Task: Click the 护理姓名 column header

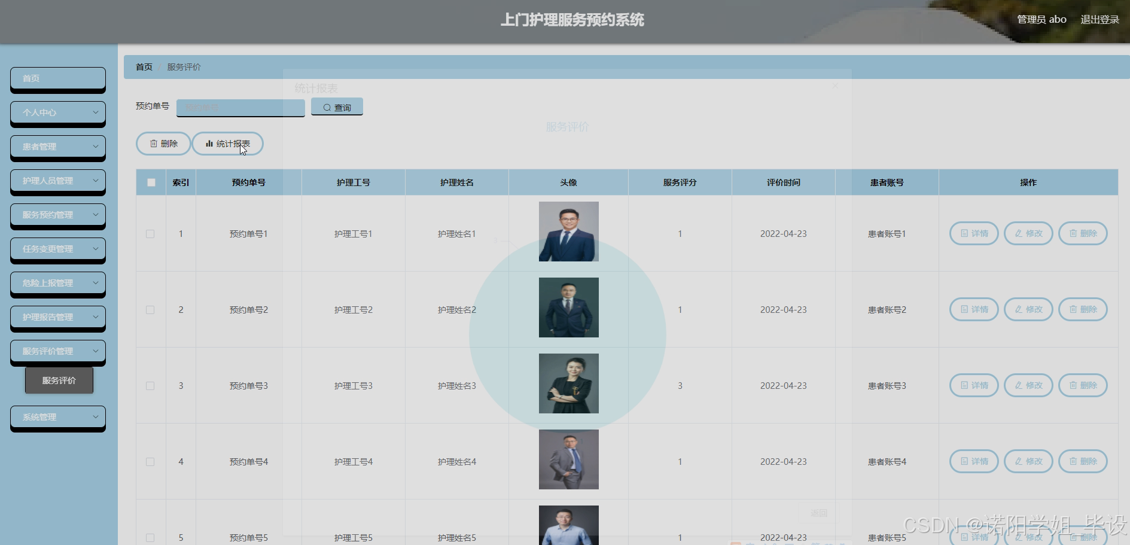Action: (457, 182)
